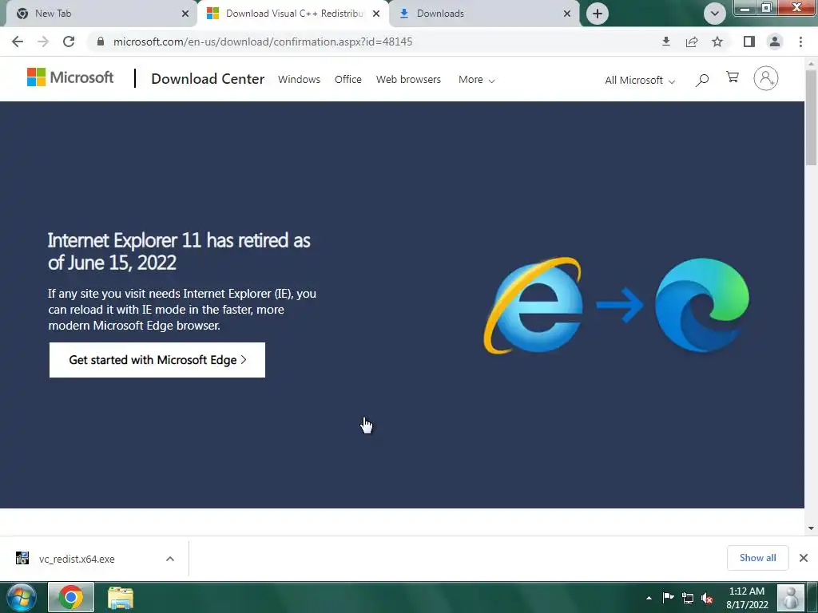
Task: Open File Explorer from the taskbar
Action: pyautogui.click(x=121, y=597)
